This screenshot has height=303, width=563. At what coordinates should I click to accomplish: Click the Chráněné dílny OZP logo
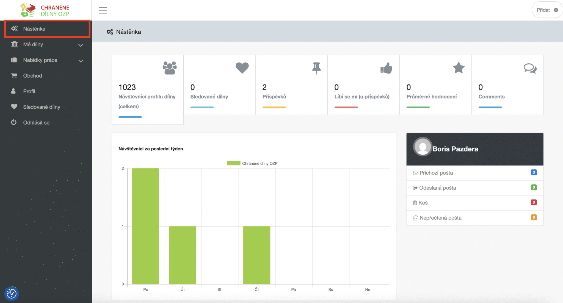(x=45, y=10)
